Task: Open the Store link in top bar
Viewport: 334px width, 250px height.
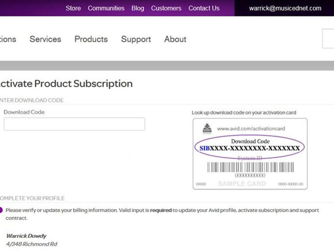Action: click(73, 8)
